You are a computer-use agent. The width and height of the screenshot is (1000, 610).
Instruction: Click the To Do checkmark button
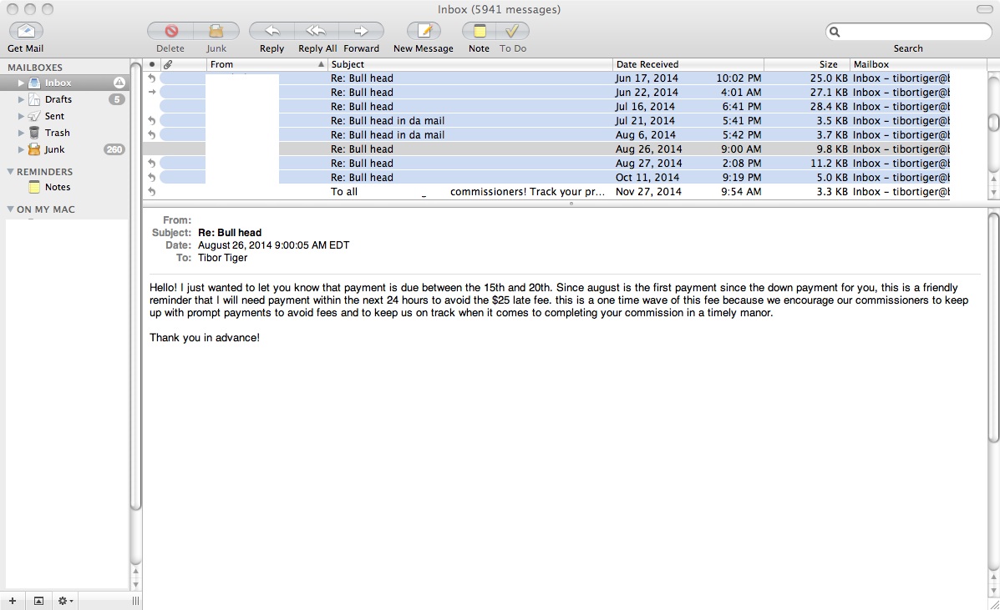coord(512,31)
